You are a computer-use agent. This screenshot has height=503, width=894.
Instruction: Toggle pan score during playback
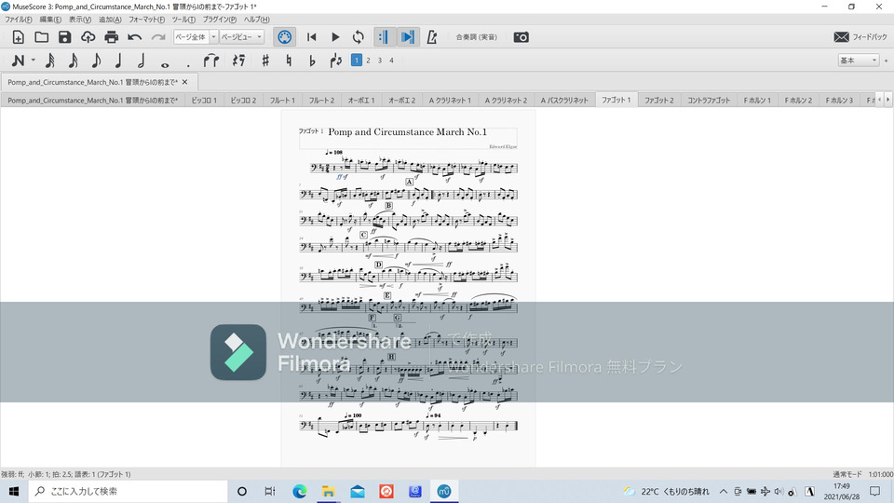coord(408,37)
